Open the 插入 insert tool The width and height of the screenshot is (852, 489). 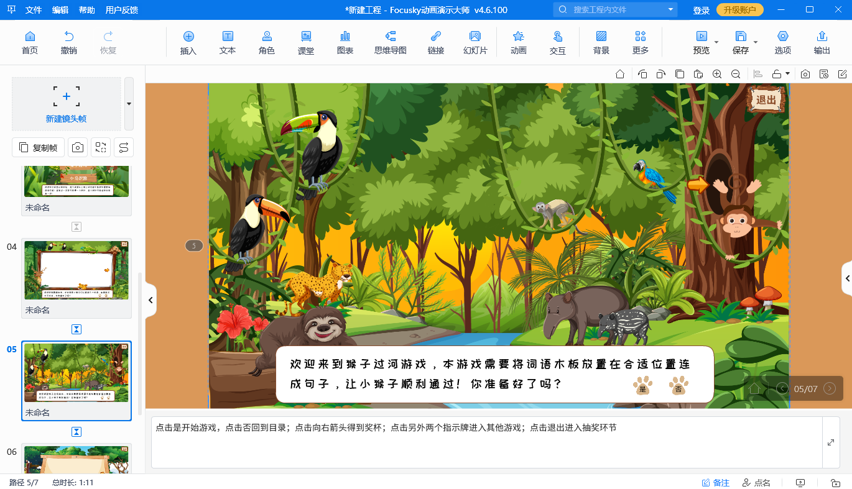(x=188, y=42)
